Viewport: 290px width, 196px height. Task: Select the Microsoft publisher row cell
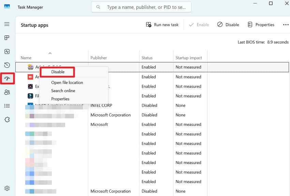click(99, 124)
